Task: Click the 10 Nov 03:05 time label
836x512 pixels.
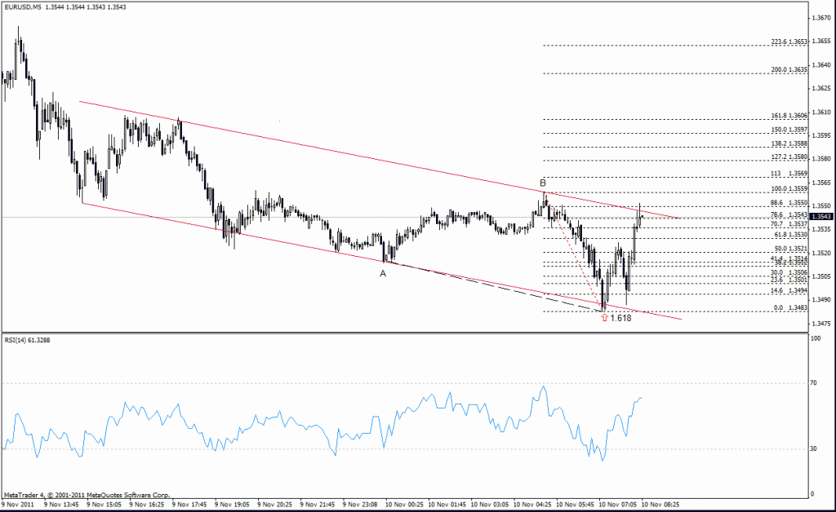Action: tap(490, 504)
